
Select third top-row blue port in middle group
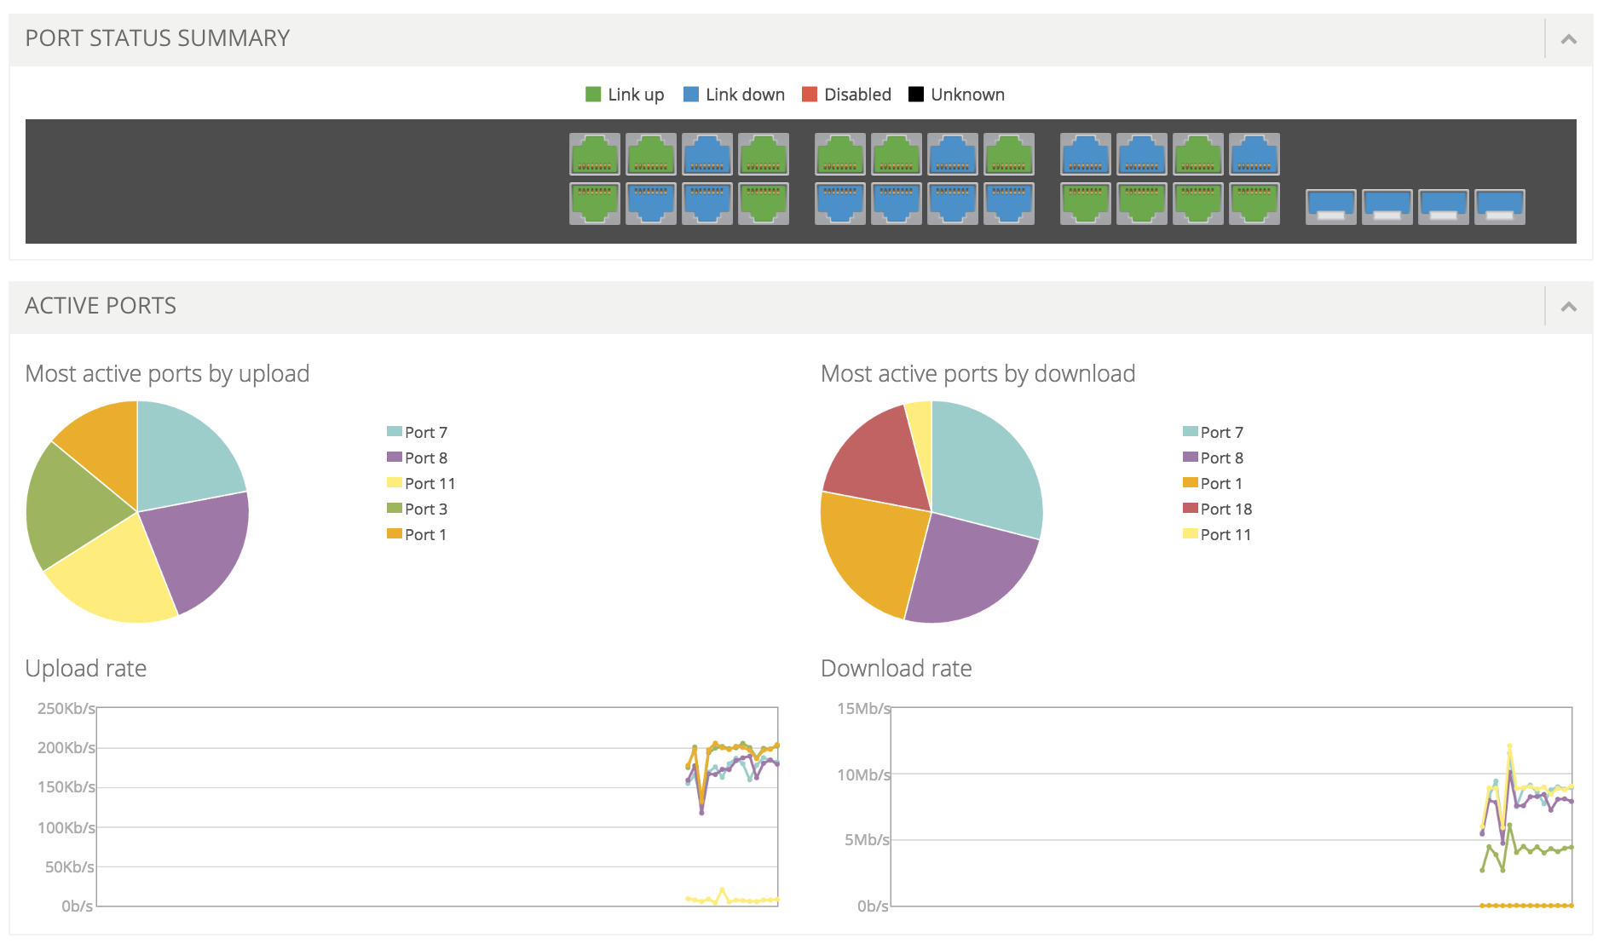tap(953, 154)
